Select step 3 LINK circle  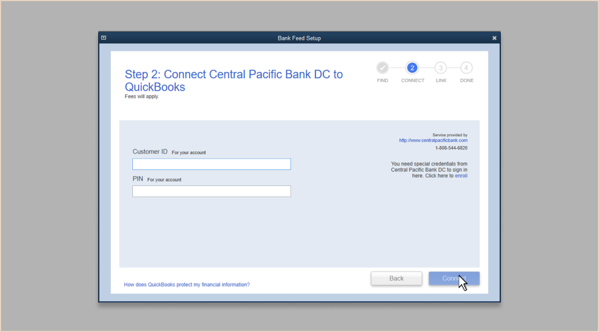pyautogui.click(x=441, y=68)
